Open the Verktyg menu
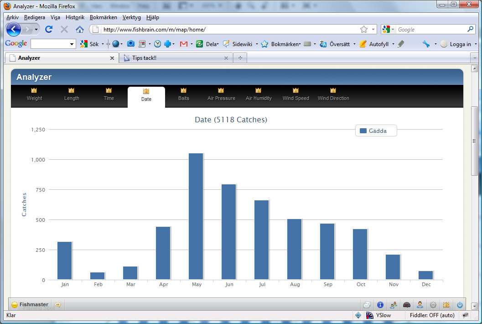The width and height of the screenshot is (482, 324). (x=131, y=17)
